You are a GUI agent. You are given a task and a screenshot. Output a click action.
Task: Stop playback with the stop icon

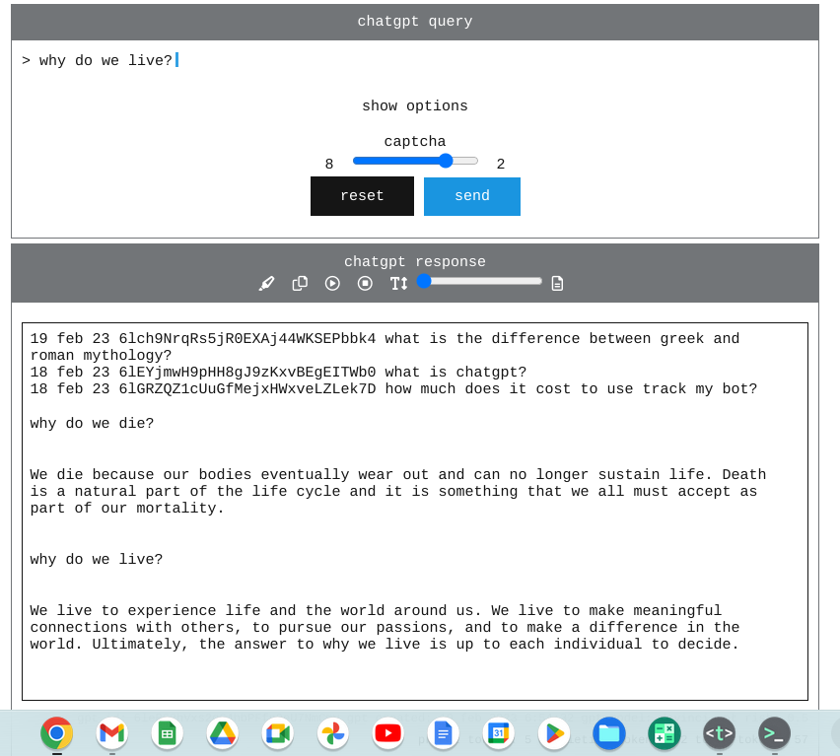[365, 283]
